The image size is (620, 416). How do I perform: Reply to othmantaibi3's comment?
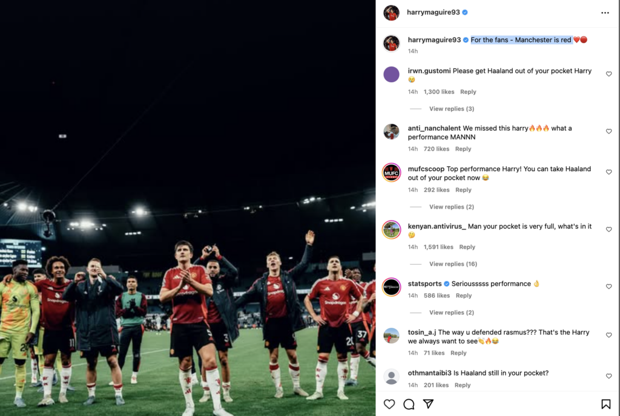tap(463, 385)
